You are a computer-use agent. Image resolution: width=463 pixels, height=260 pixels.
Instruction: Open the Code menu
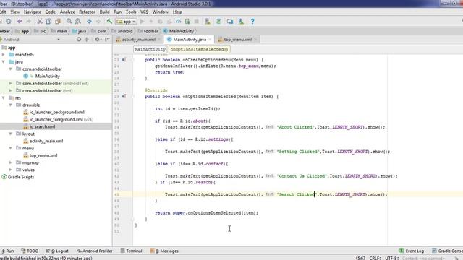[x=50, y=12]
